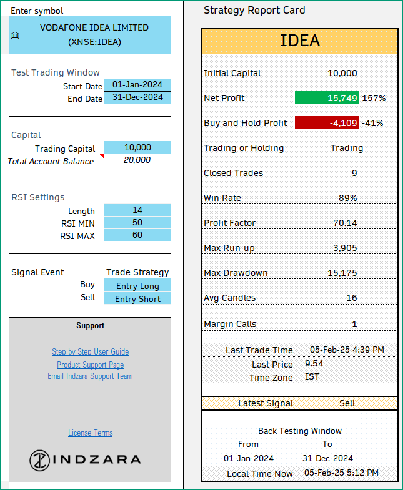The width and height of the screenshot is (403, 490).
Task: Select the Closed Trades value 9
Action: pos(354,173)
